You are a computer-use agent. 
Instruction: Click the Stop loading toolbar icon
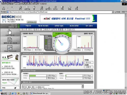(x=20, y=7)
